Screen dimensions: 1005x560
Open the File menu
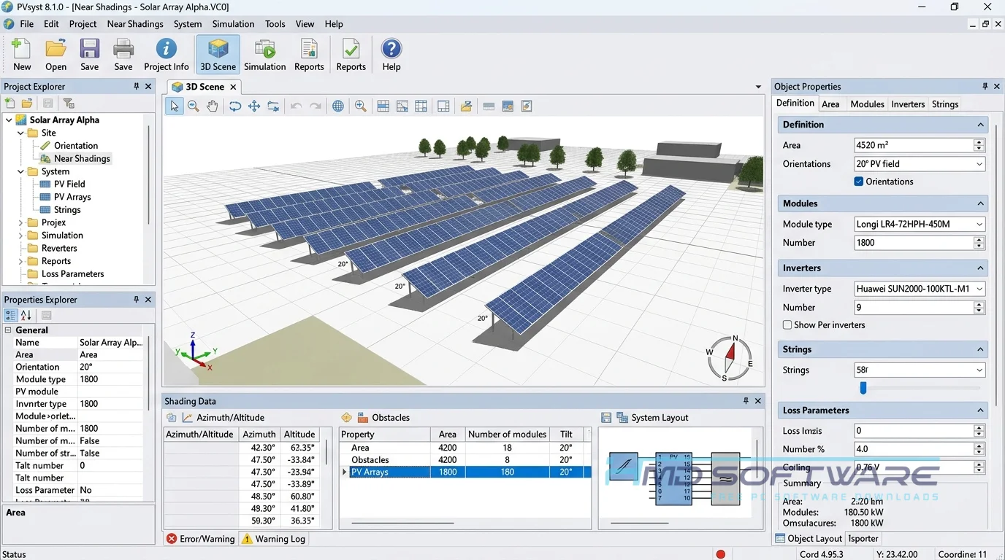click(27, 24)
